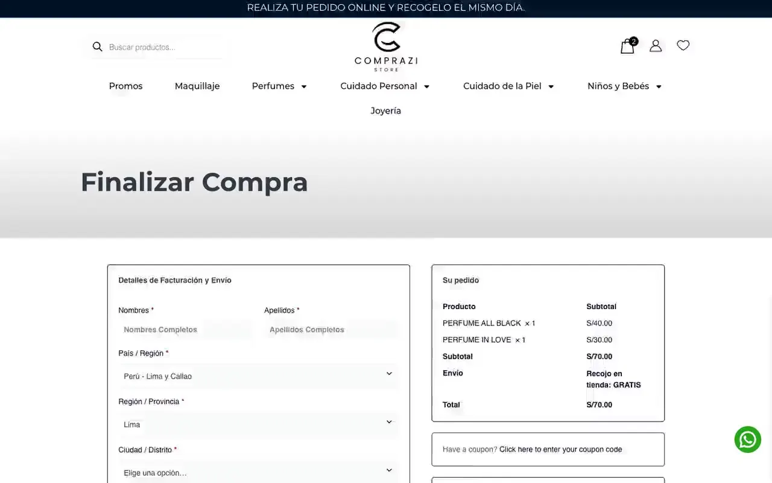772x483 pixels.
Task: Click the Su pedido heading
Action: [461, 280]
